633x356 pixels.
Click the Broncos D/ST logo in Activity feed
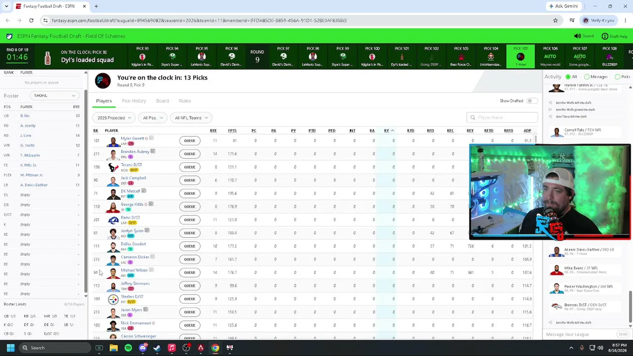click(x=556, y=306)
